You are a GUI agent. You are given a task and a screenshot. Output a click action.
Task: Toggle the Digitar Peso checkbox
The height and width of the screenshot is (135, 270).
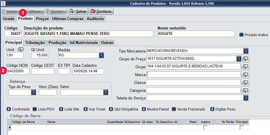[x=212, y=109]
